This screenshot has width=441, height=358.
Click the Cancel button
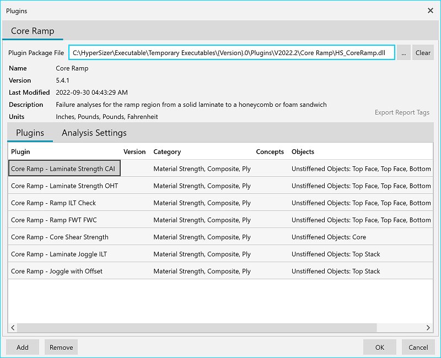point(418,348)
